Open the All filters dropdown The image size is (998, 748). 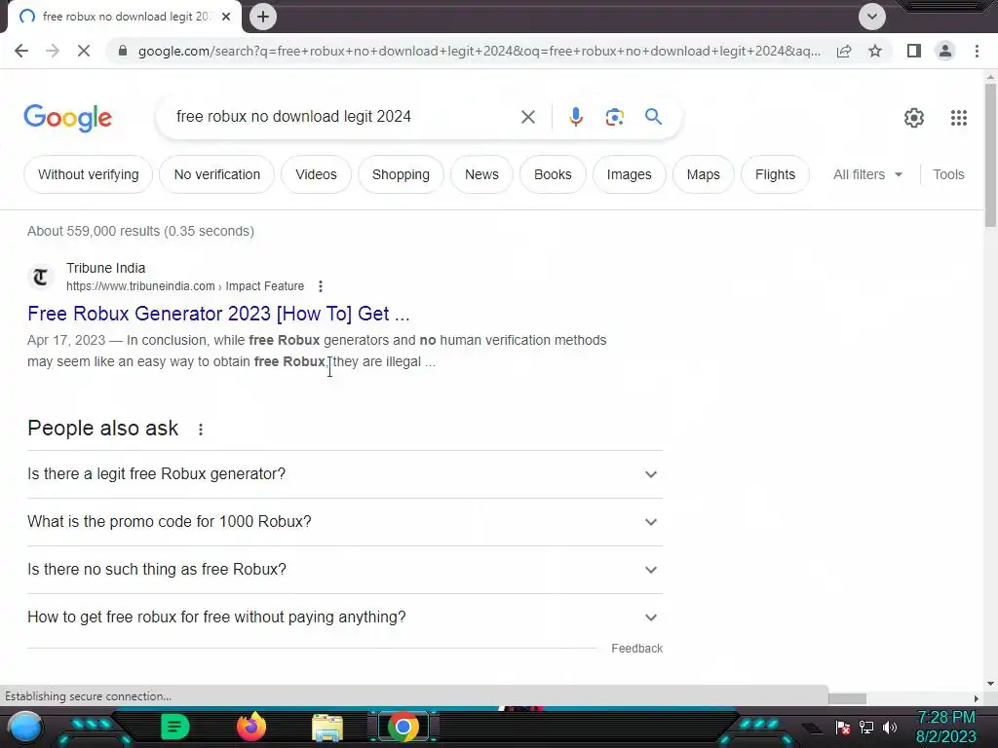(x=868, y=174)
